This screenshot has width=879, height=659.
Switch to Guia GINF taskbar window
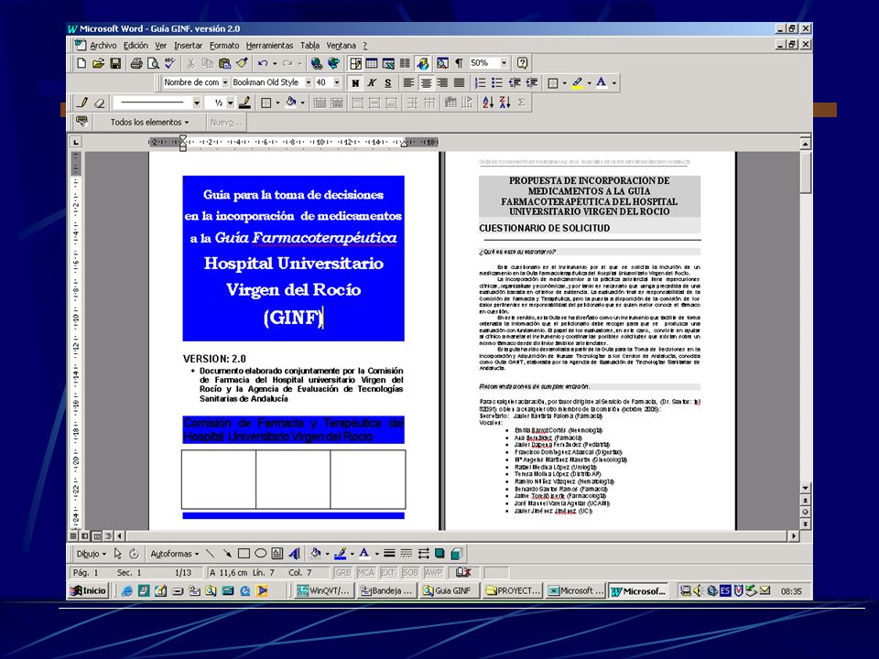click(x=449, y=590)
